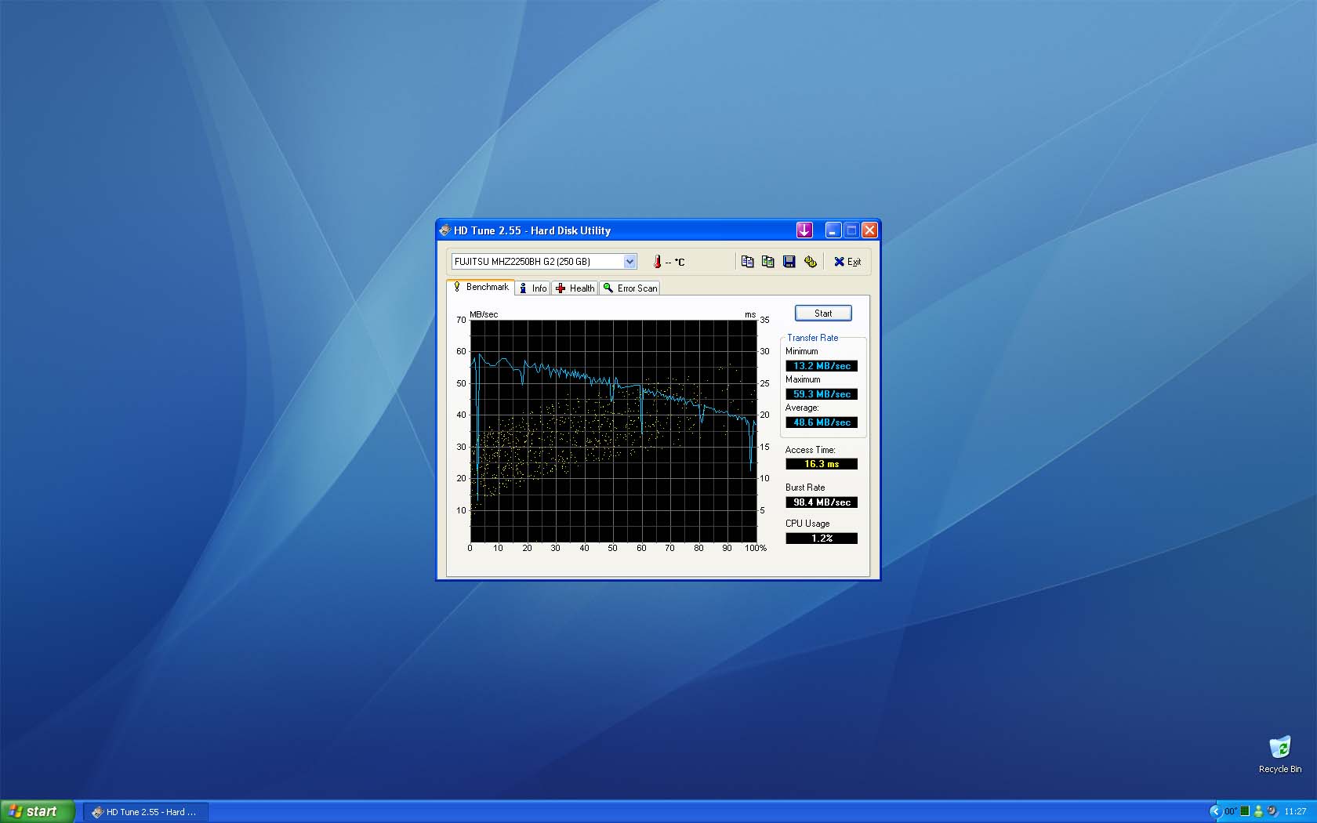Click the 00° temperature tray indicator

click(x=1231, y=811)
